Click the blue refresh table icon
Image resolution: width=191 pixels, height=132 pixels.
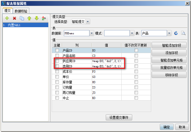[x=176, y=33]
